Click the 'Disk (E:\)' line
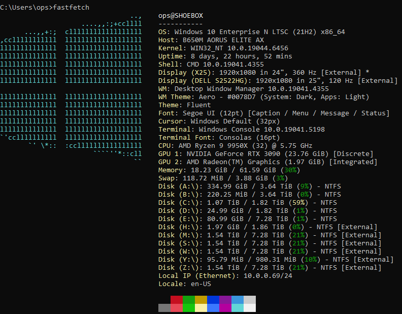Image resolution: width=402 pixels, height=314 pixels. [248, 219]
